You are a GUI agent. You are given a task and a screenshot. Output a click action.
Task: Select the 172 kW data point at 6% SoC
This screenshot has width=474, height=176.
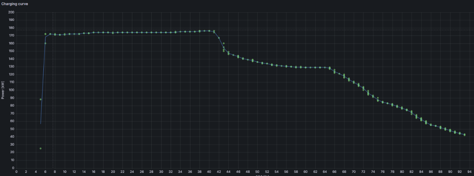[45, 34]
